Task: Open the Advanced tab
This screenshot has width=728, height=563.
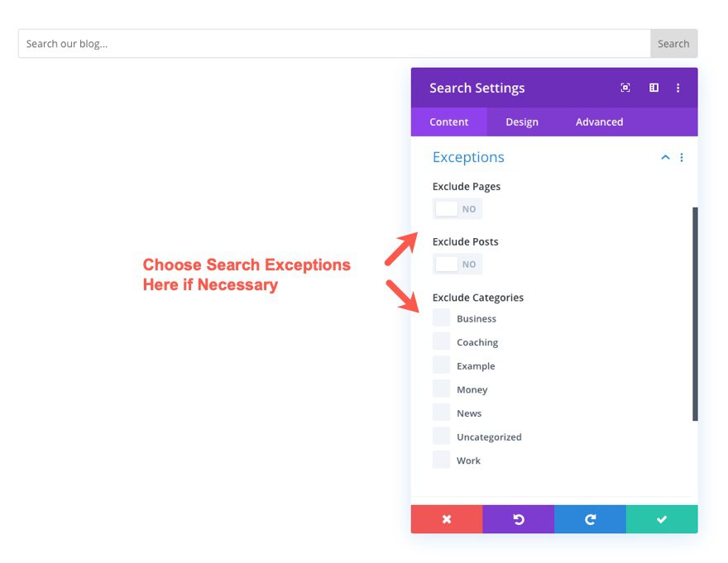Action: click(598, 122)
